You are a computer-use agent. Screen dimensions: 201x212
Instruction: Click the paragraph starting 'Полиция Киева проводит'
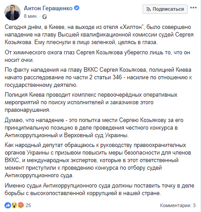[91, 102]
